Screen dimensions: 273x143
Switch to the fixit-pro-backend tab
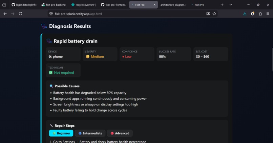pyautogui.click(x=54, y=5)
